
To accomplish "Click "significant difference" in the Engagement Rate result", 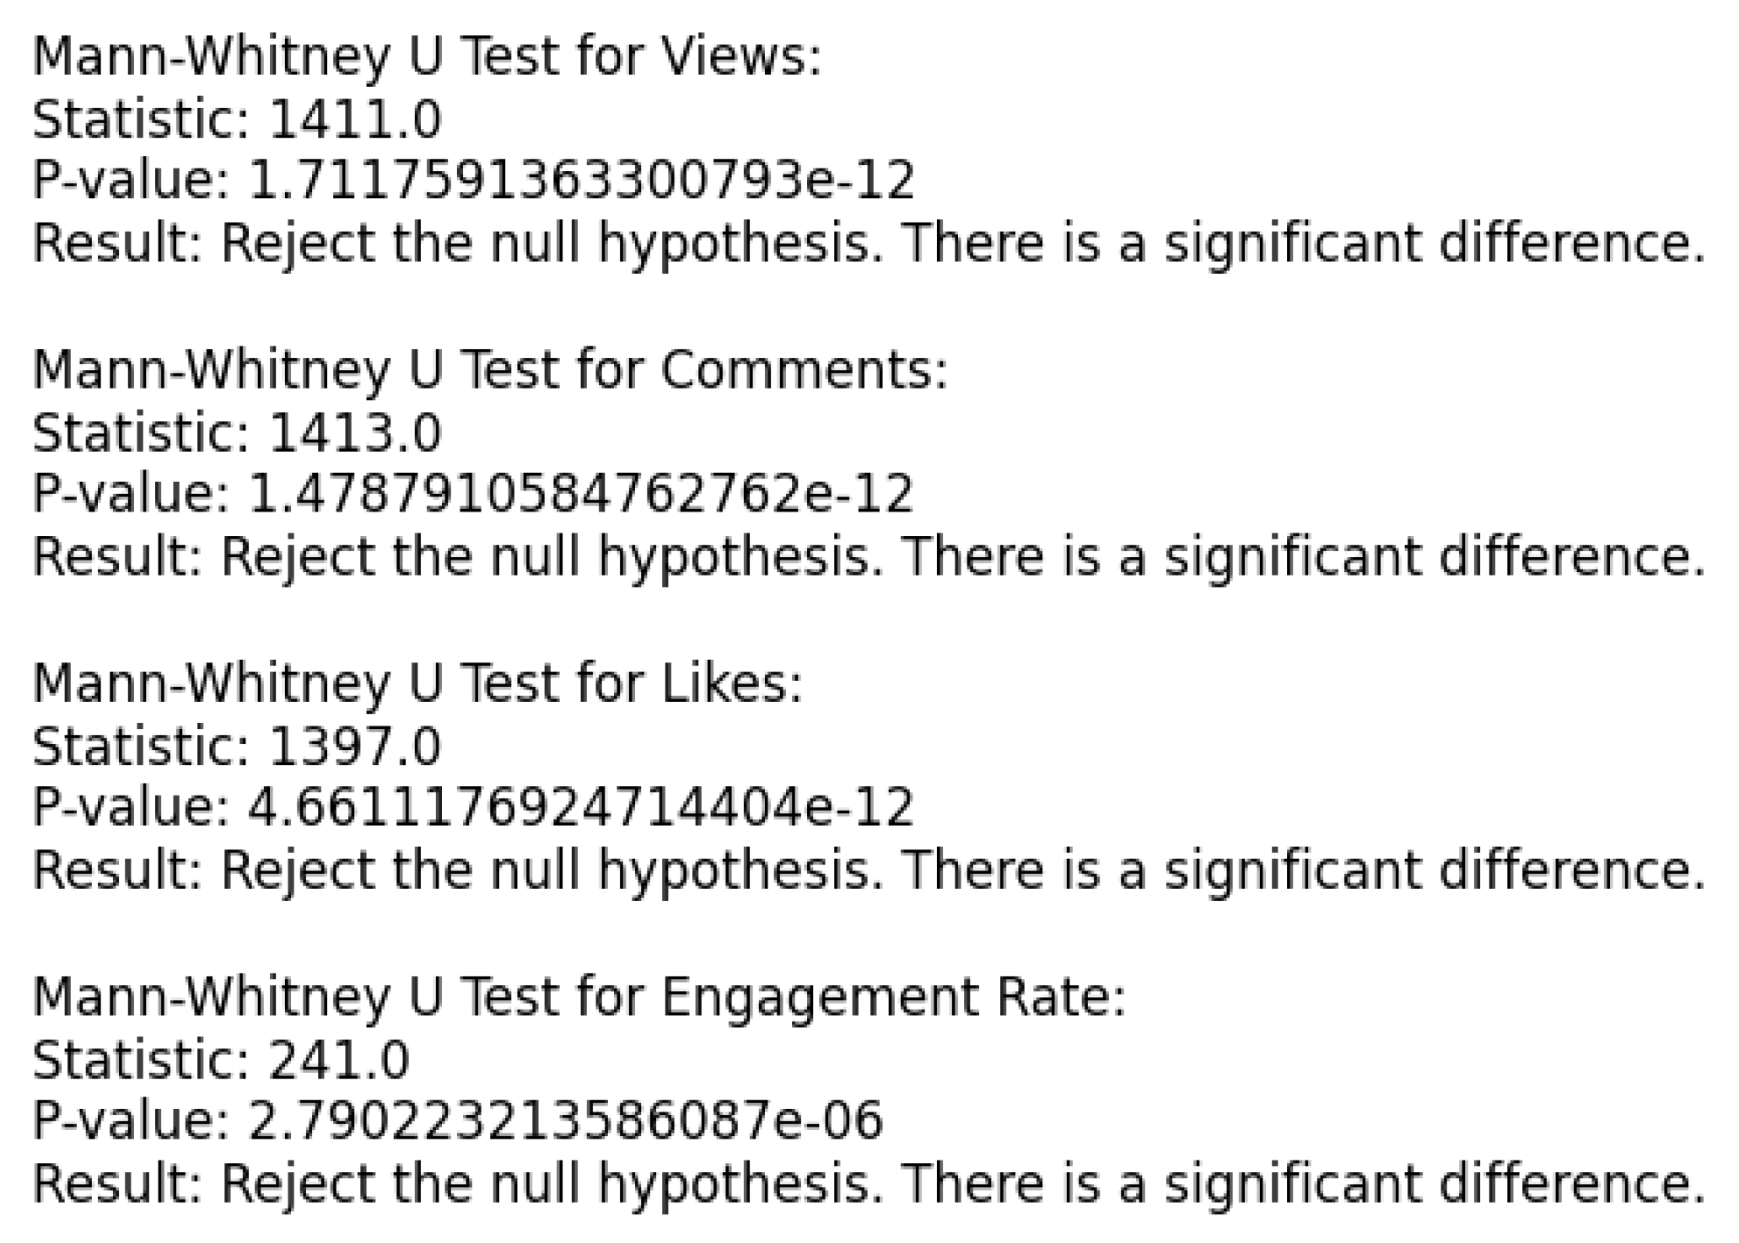I will pyautogui.click(x=1434, y=1184).
